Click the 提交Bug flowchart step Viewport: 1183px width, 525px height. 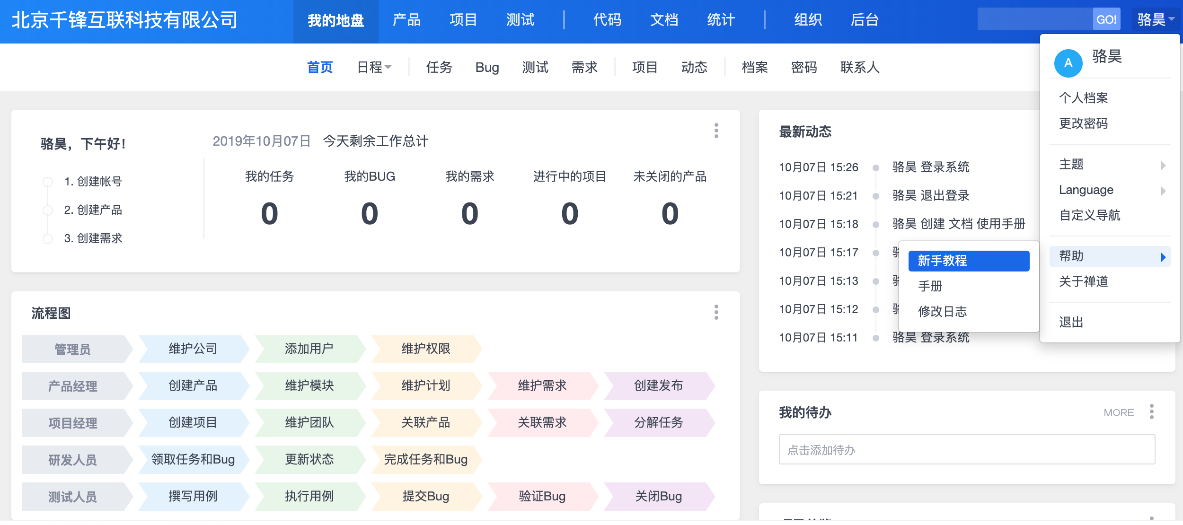tap(425, 496)
